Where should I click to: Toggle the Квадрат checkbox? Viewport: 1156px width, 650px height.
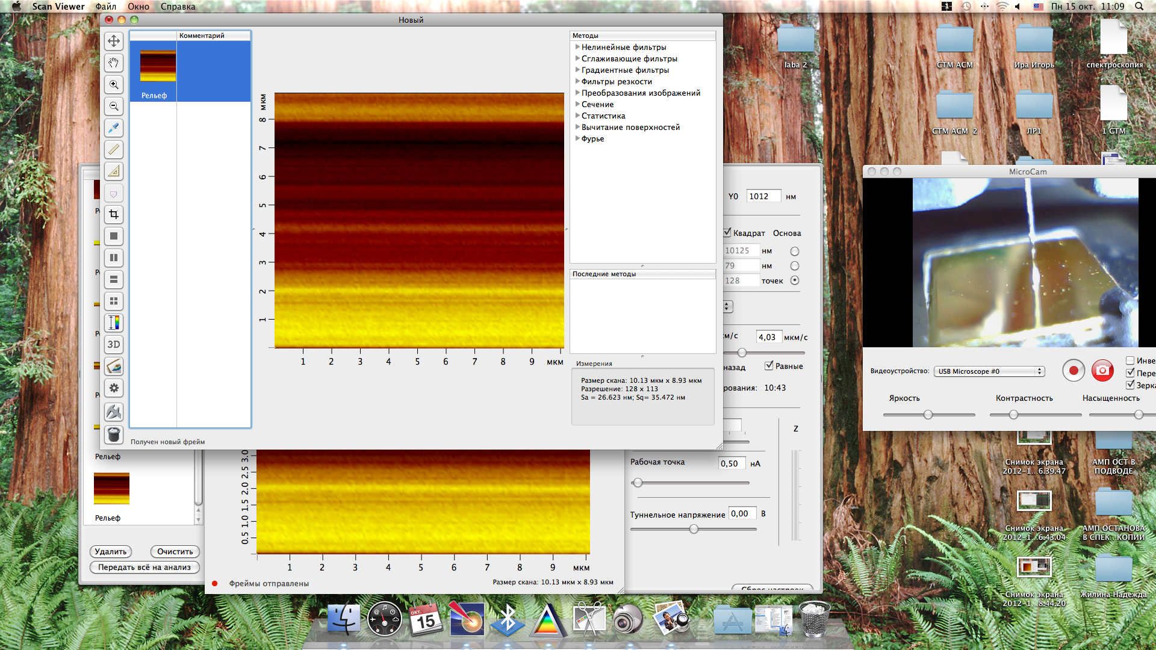click(727, 232)
